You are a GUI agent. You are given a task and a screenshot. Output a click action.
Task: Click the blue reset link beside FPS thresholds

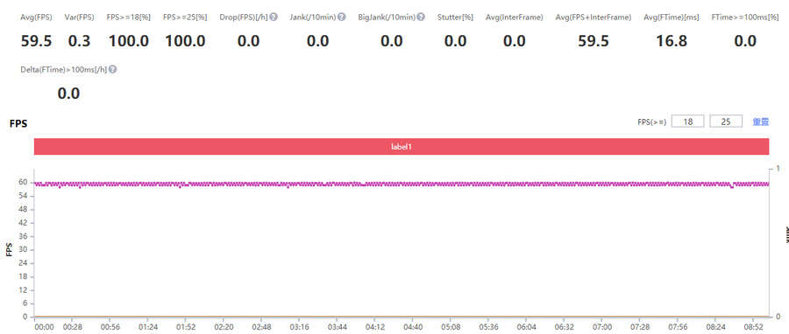pos(760,122)
